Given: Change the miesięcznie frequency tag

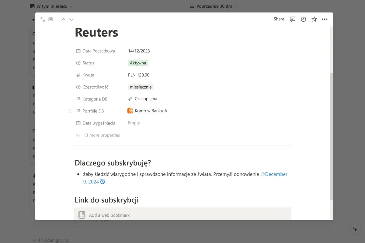Looking at the screenshot, I should pyautogui.click(x=141, y=87).
